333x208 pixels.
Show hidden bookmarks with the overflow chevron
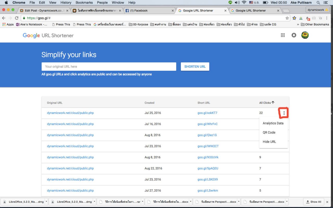pyautogui.click(x=298, y=24)
